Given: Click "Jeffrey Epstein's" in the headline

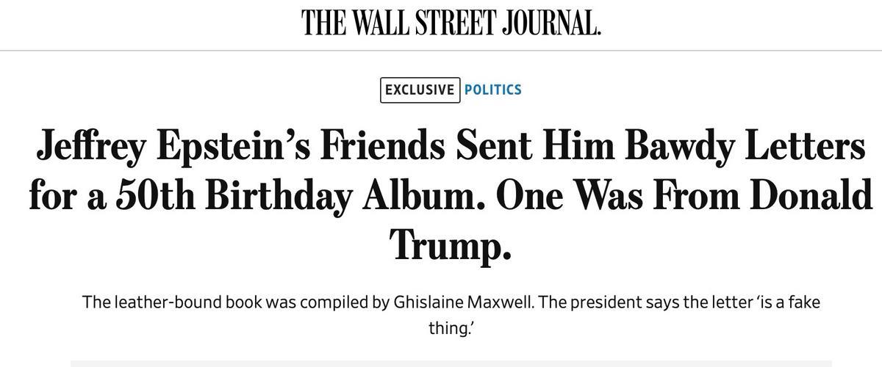Looking at the screenshot, I should pos(162,147).
